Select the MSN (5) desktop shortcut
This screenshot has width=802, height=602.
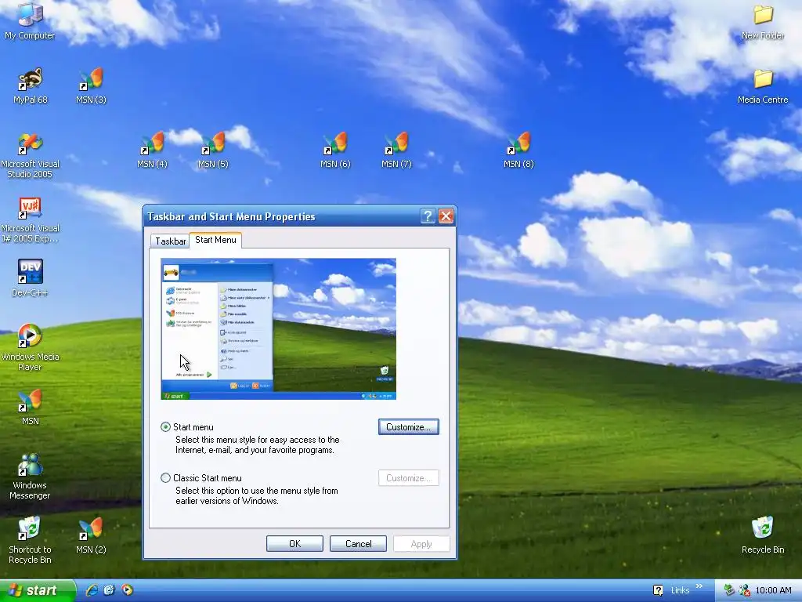213,150
